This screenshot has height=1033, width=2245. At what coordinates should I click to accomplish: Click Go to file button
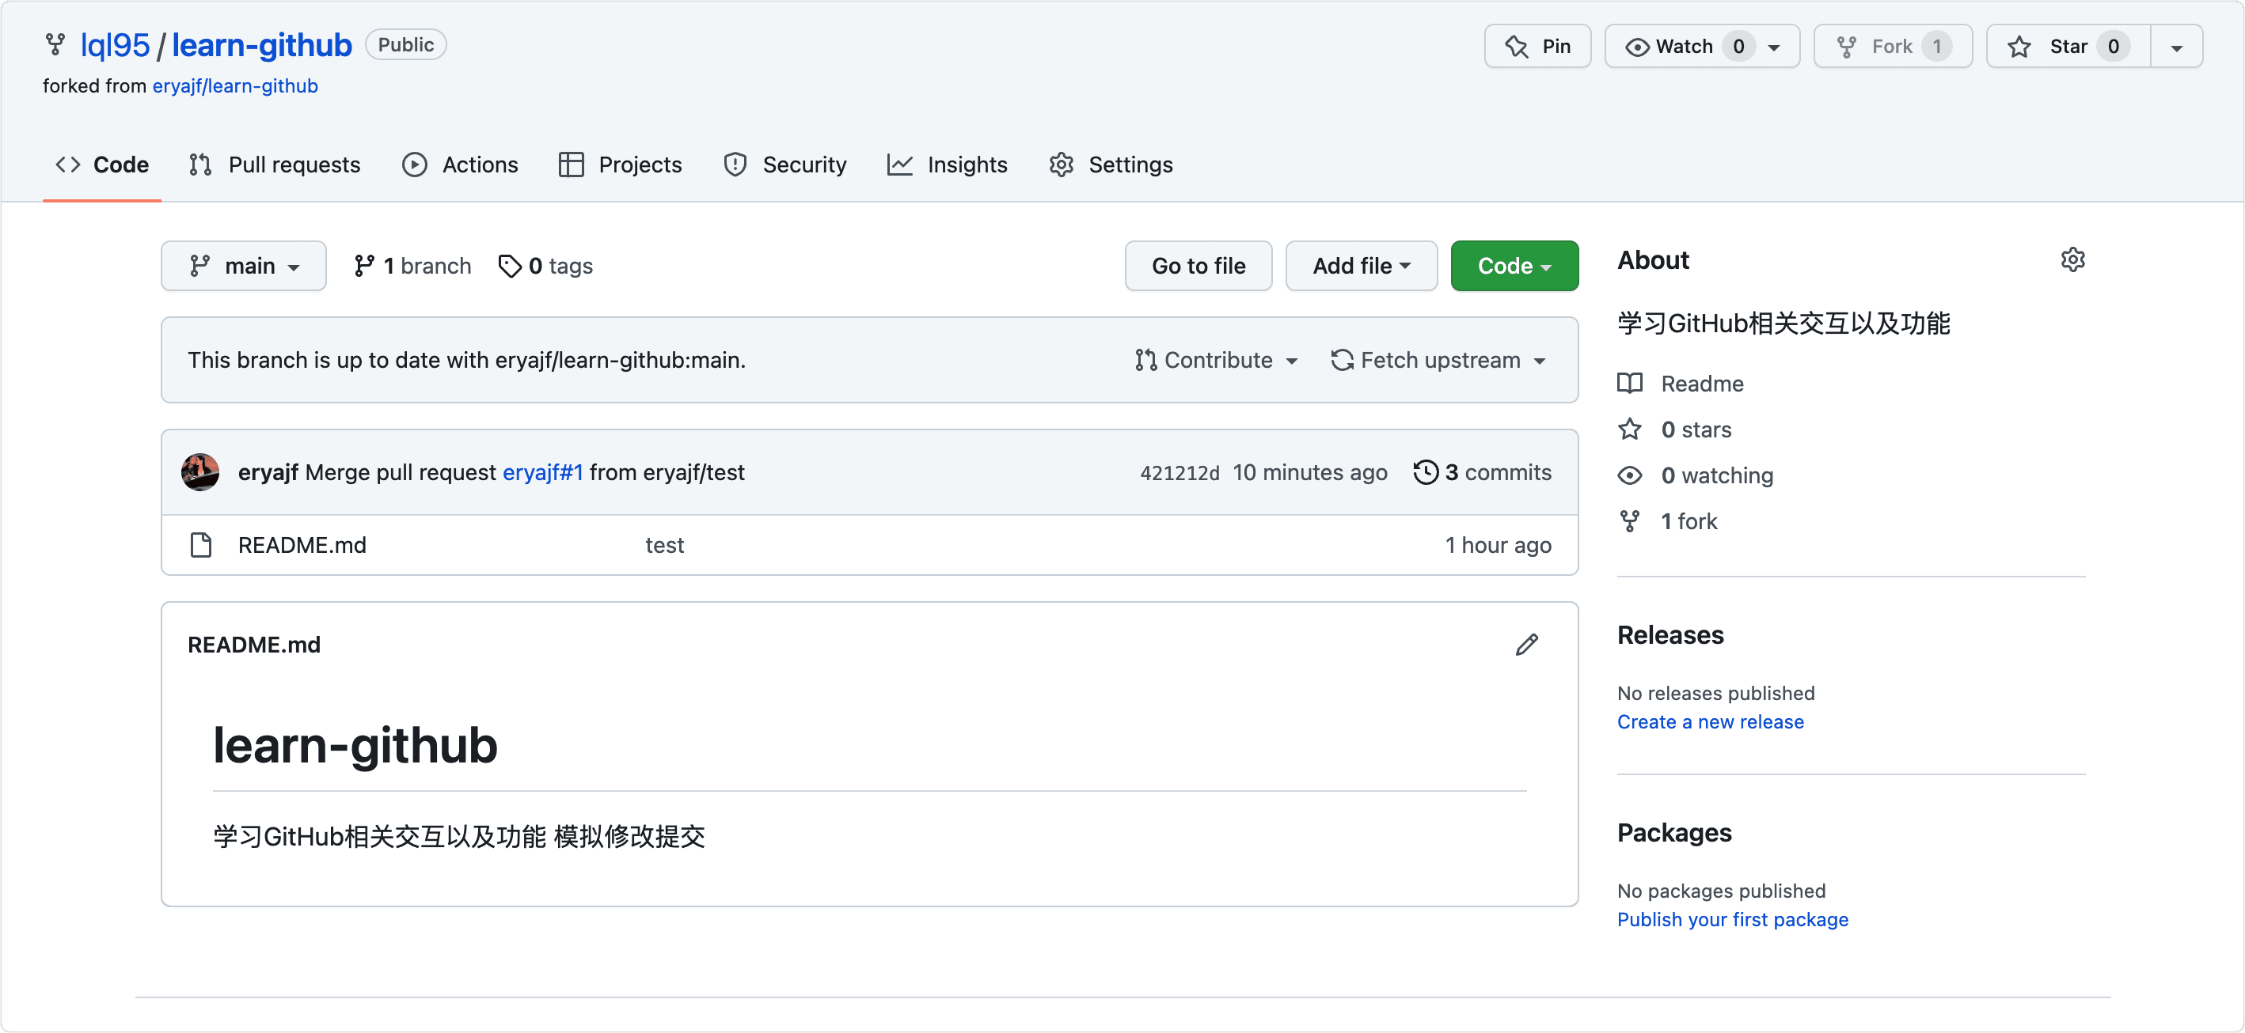pos(1198,266)
